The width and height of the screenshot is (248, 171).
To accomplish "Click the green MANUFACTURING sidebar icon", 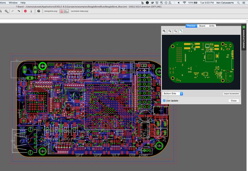I will point(243,27).
